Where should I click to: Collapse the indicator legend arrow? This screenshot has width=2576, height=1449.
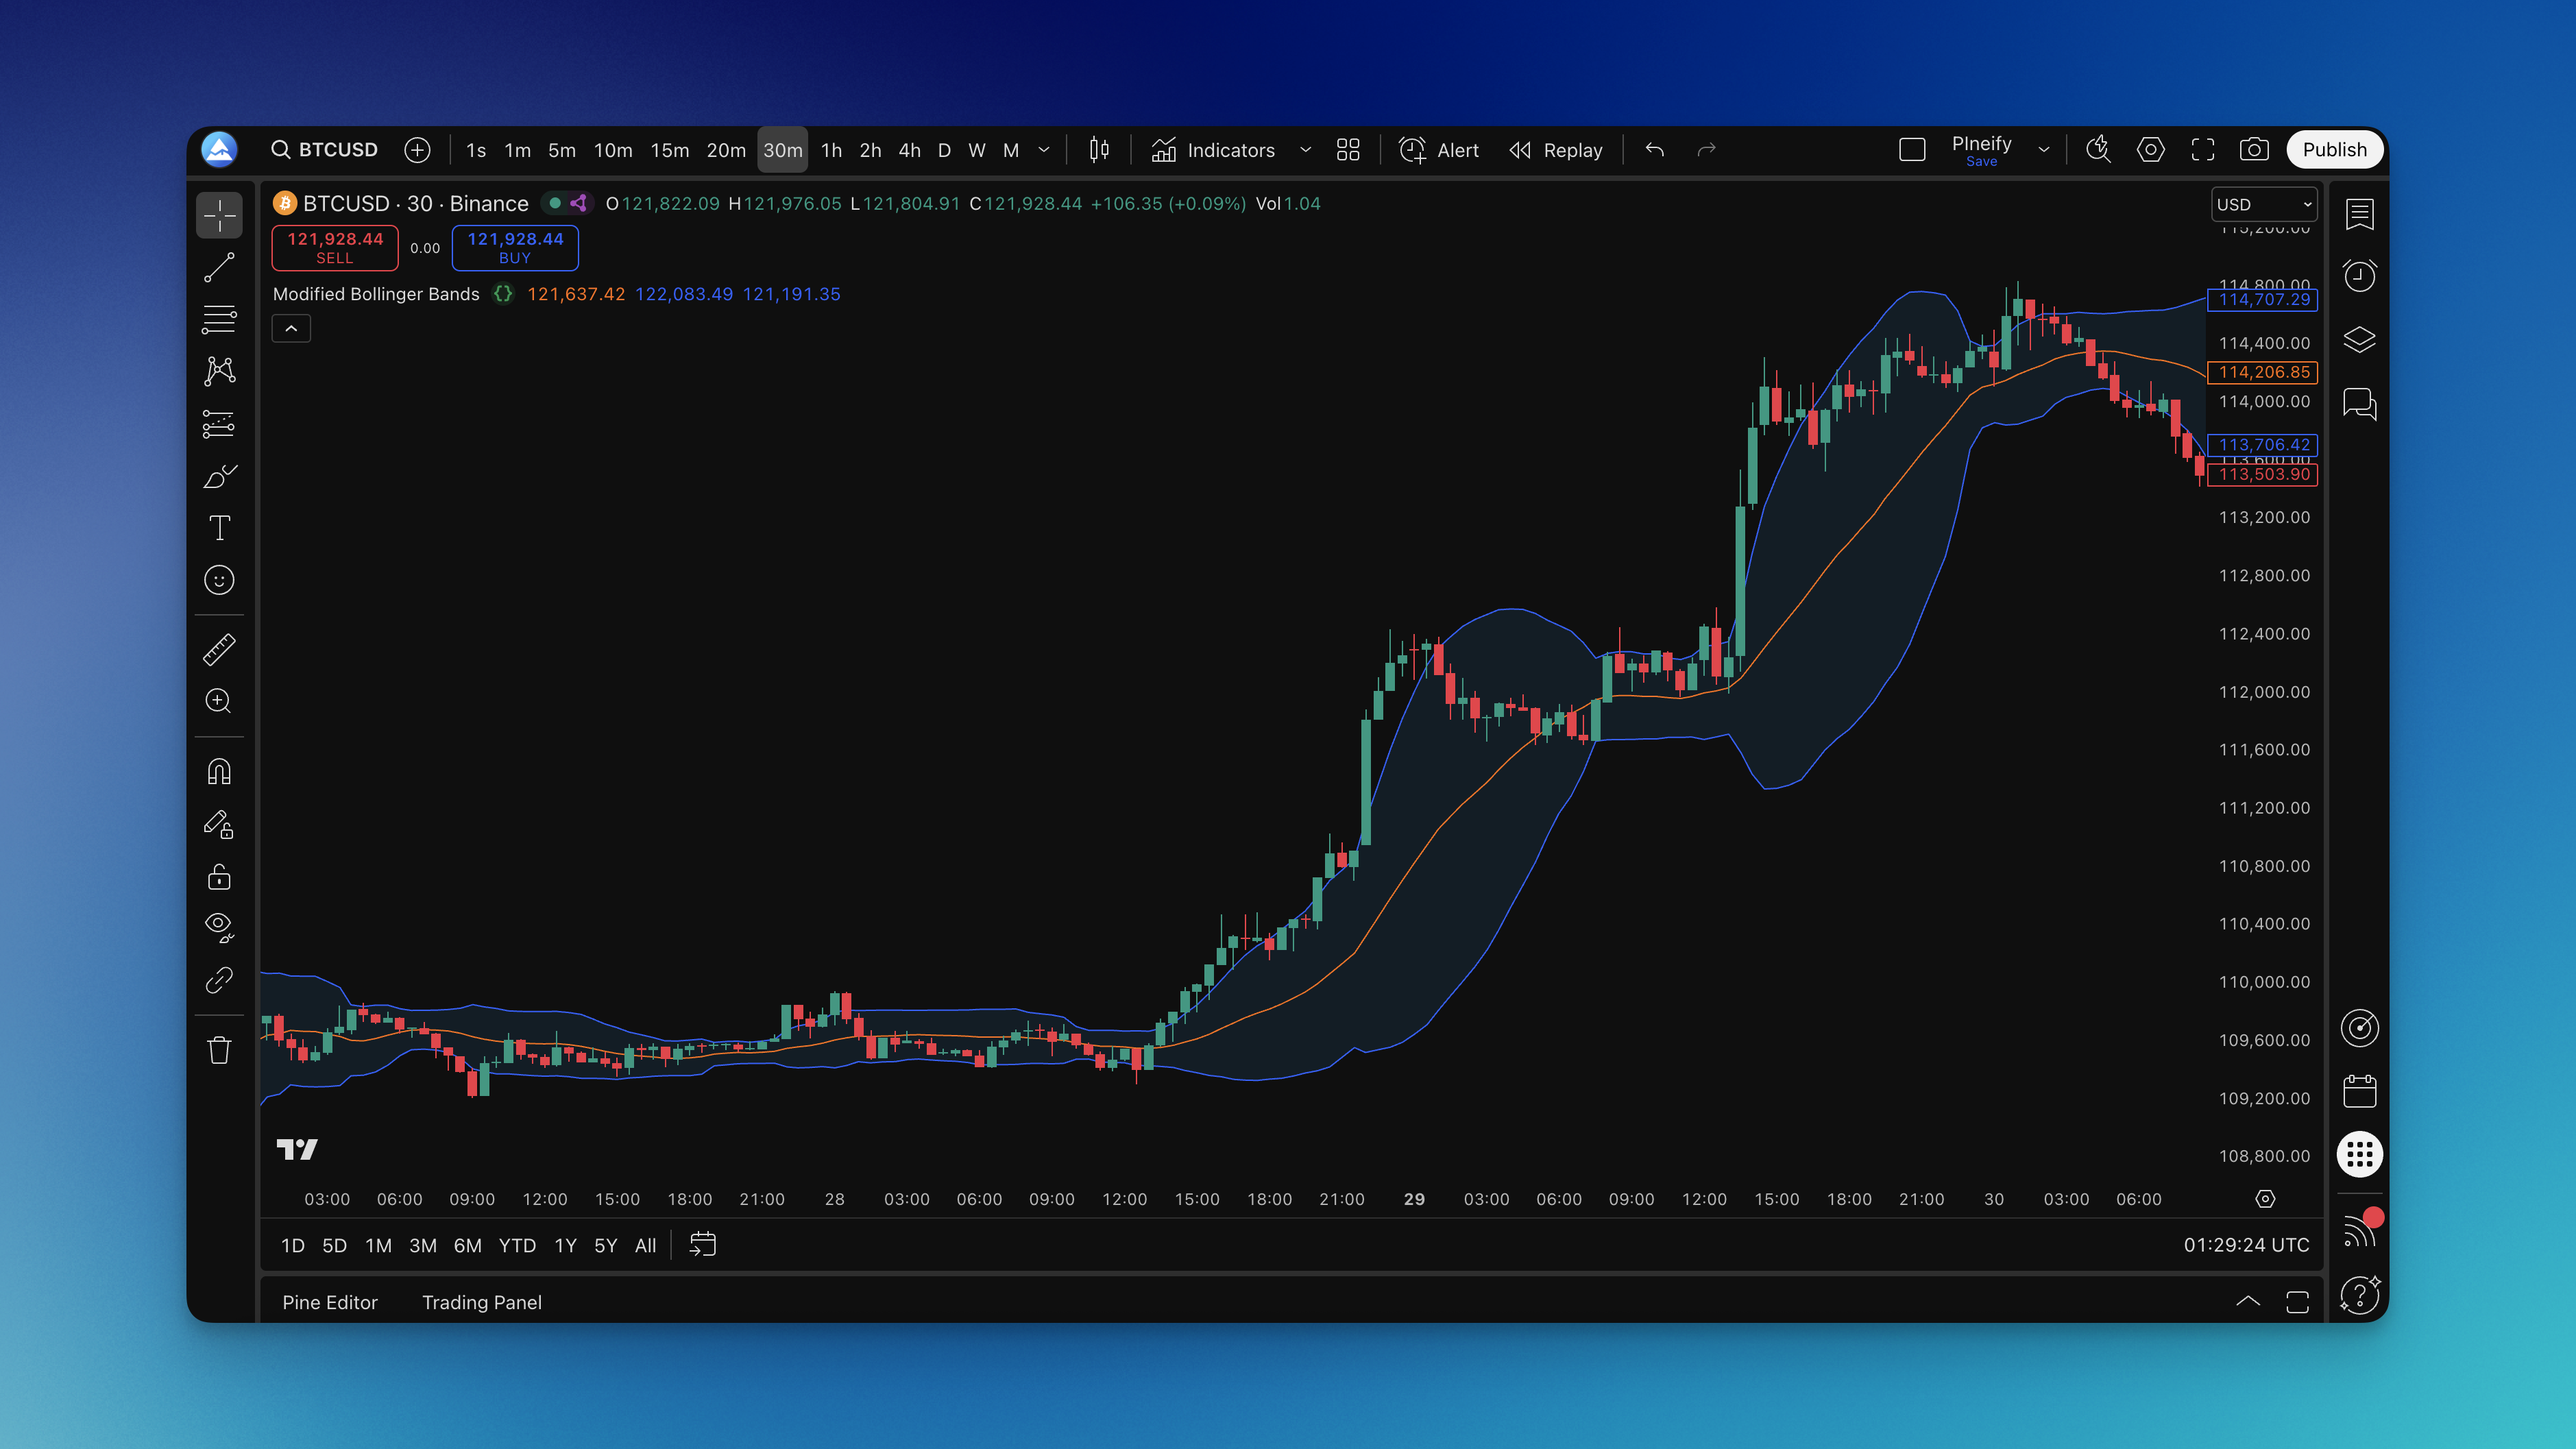[x=291, y=328]
